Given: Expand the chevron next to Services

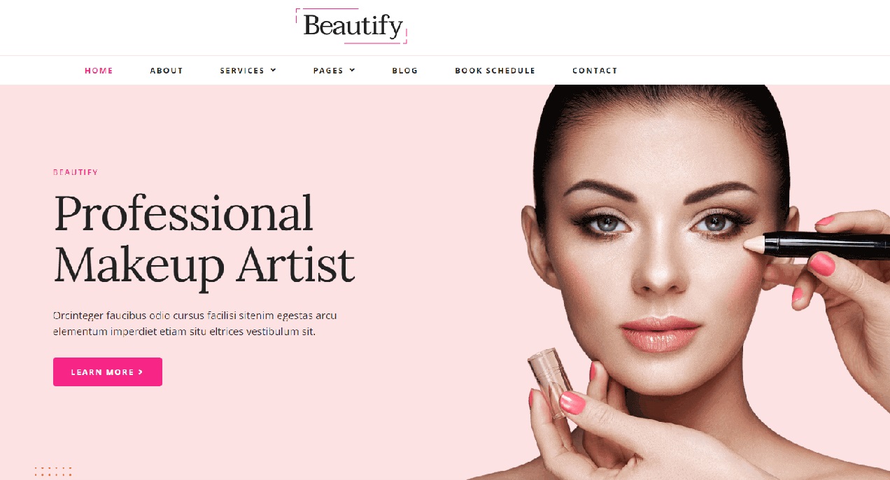Looking at the screenshot, I should click(x=274, y=70).
